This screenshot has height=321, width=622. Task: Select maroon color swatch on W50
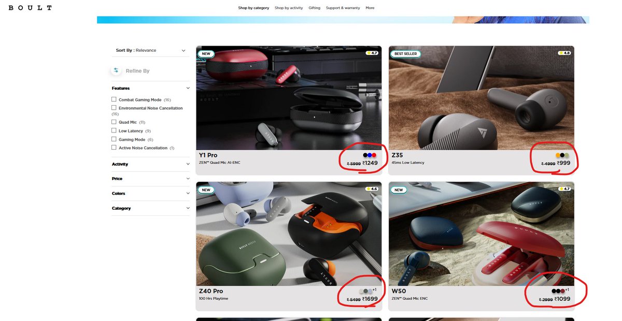pyautogui.click(x=562, y=291)
